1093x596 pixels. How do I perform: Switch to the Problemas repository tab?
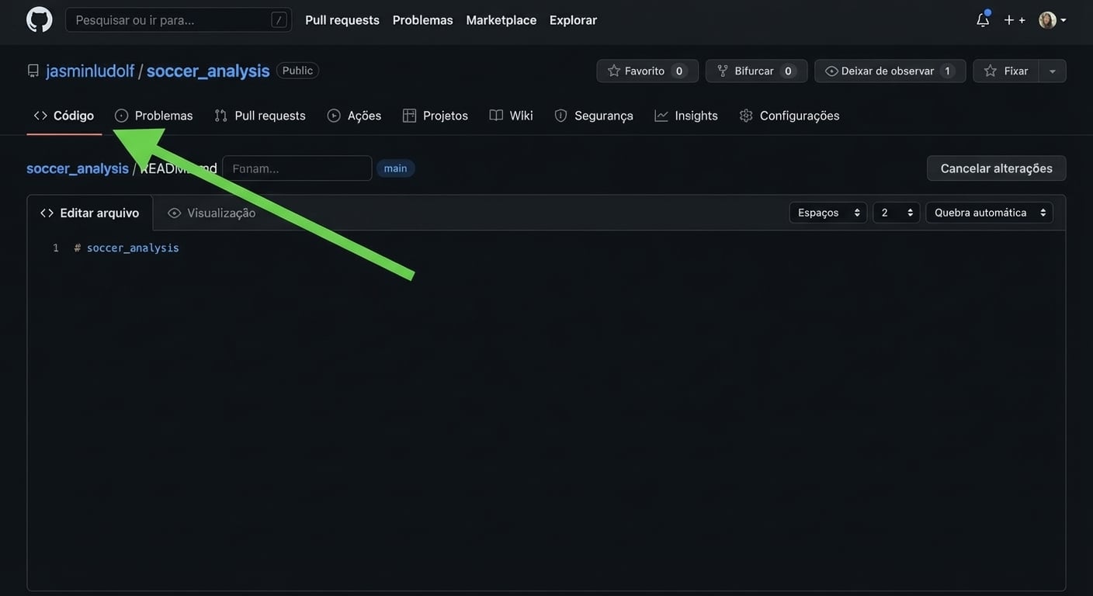click(x=154, y=116)
